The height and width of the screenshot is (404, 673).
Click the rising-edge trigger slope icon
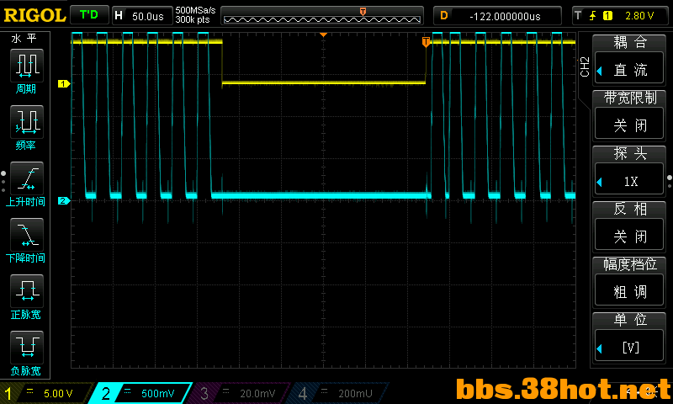click(593, 16)
